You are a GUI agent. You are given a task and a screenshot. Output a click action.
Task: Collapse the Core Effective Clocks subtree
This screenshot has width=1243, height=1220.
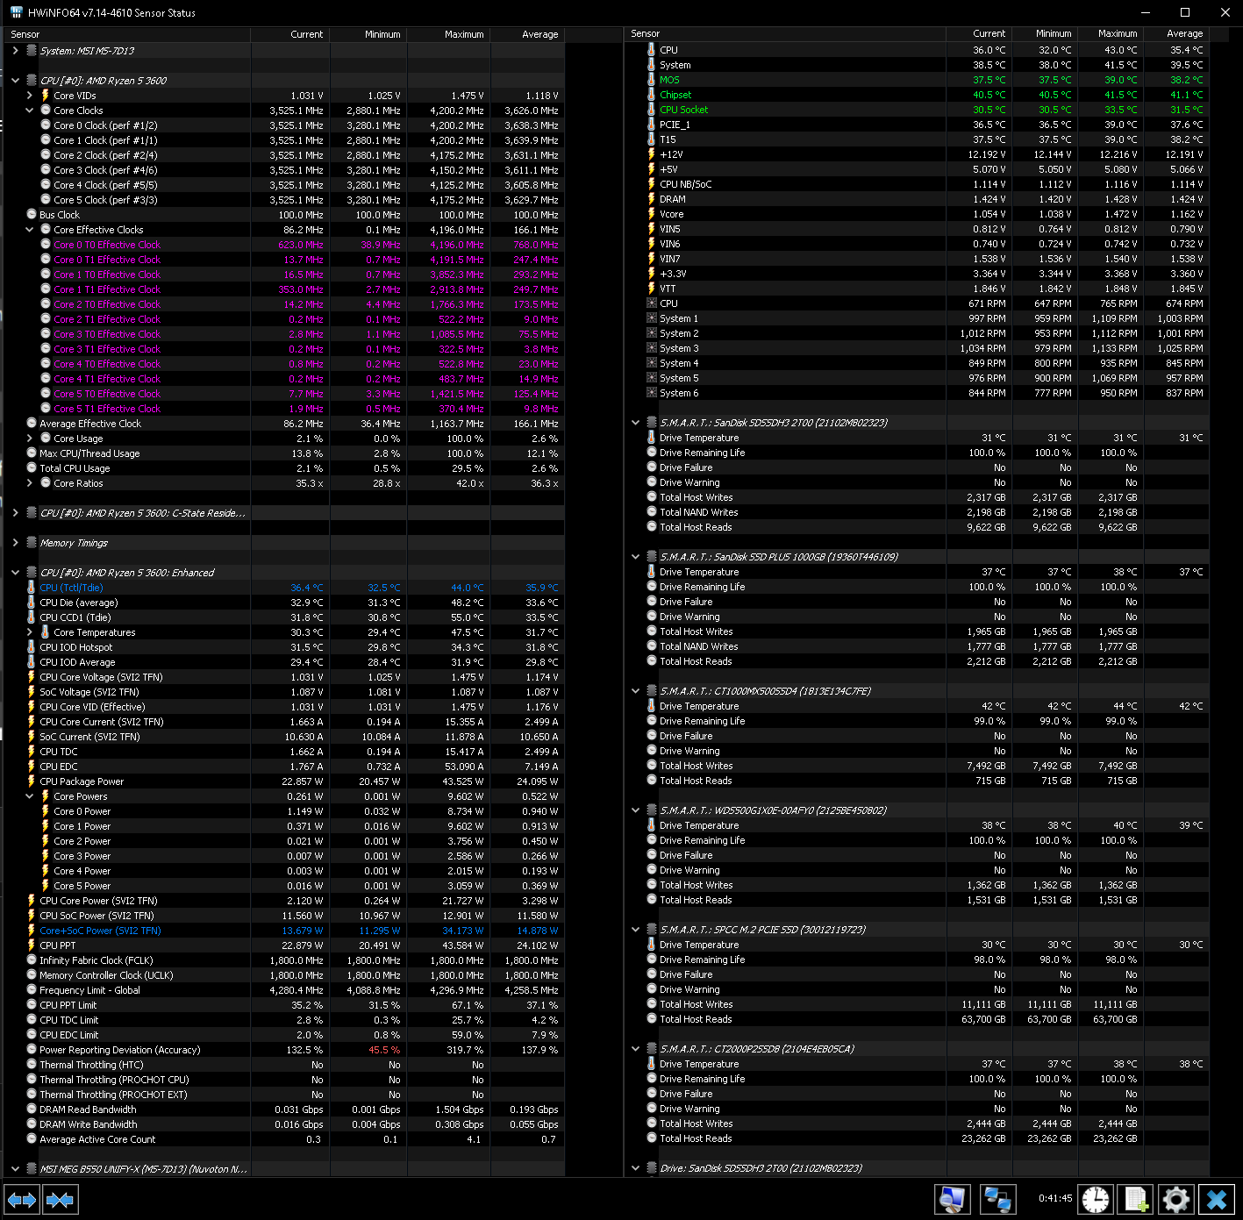click(x=29, y=230)
